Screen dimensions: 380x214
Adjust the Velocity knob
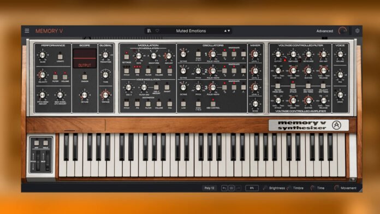[x=43, y=75]
